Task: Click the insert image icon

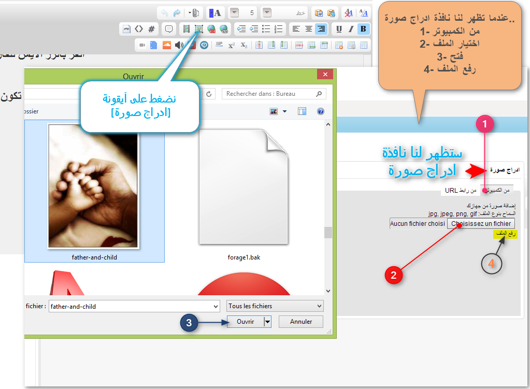Action: point(199,29)
